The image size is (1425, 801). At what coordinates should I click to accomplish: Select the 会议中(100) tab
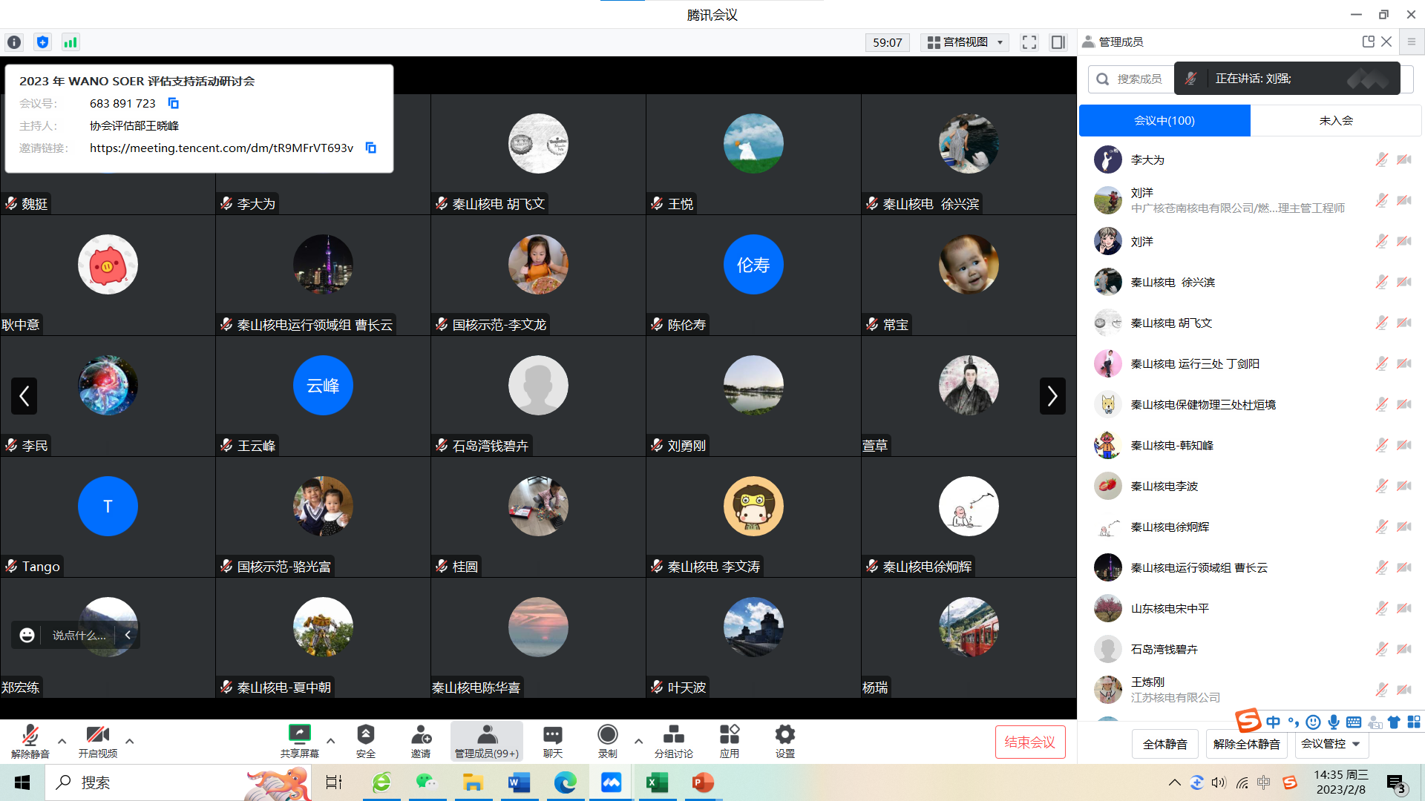(1164, 121)
